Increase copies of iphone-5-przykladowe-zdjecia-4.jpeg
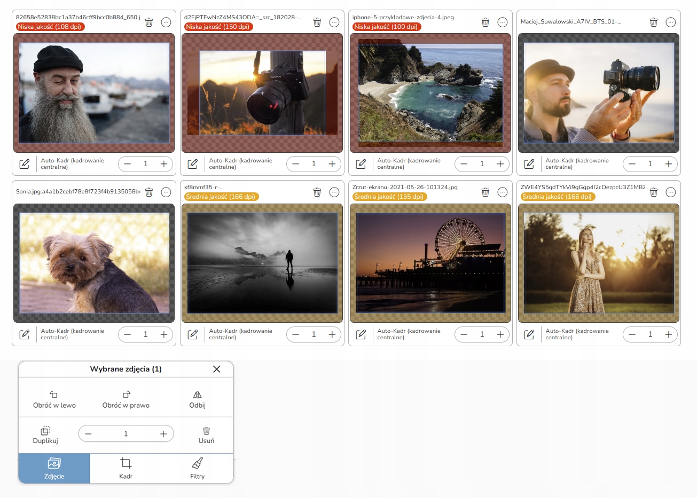This screenshot has height=498, width=697. pyautogui.click(x=500, y=164)
